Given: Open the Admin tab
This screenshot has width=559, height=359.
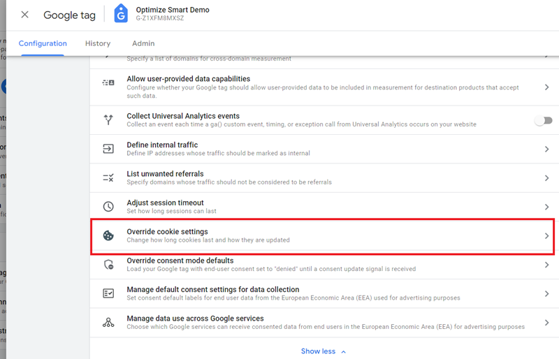Looking at the screenshot, I should tap(143, 43).
